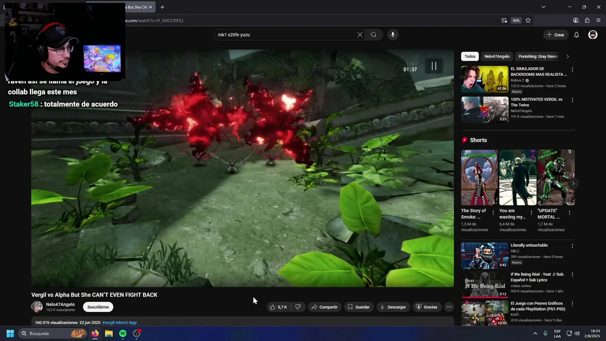Show next Shorts with the carousel arrow
The height and width of the screenshot is (341, 606).
point(573,183)
